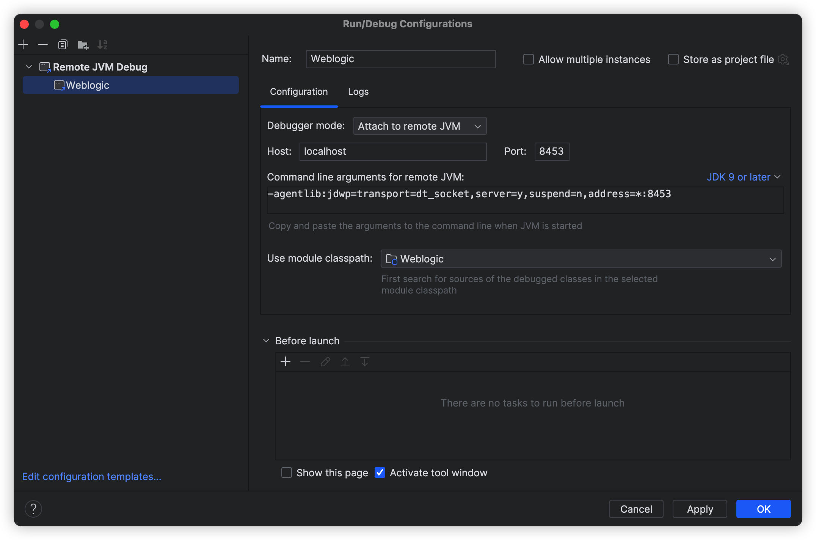Focus the Name input field

click(x=401, y=59)
